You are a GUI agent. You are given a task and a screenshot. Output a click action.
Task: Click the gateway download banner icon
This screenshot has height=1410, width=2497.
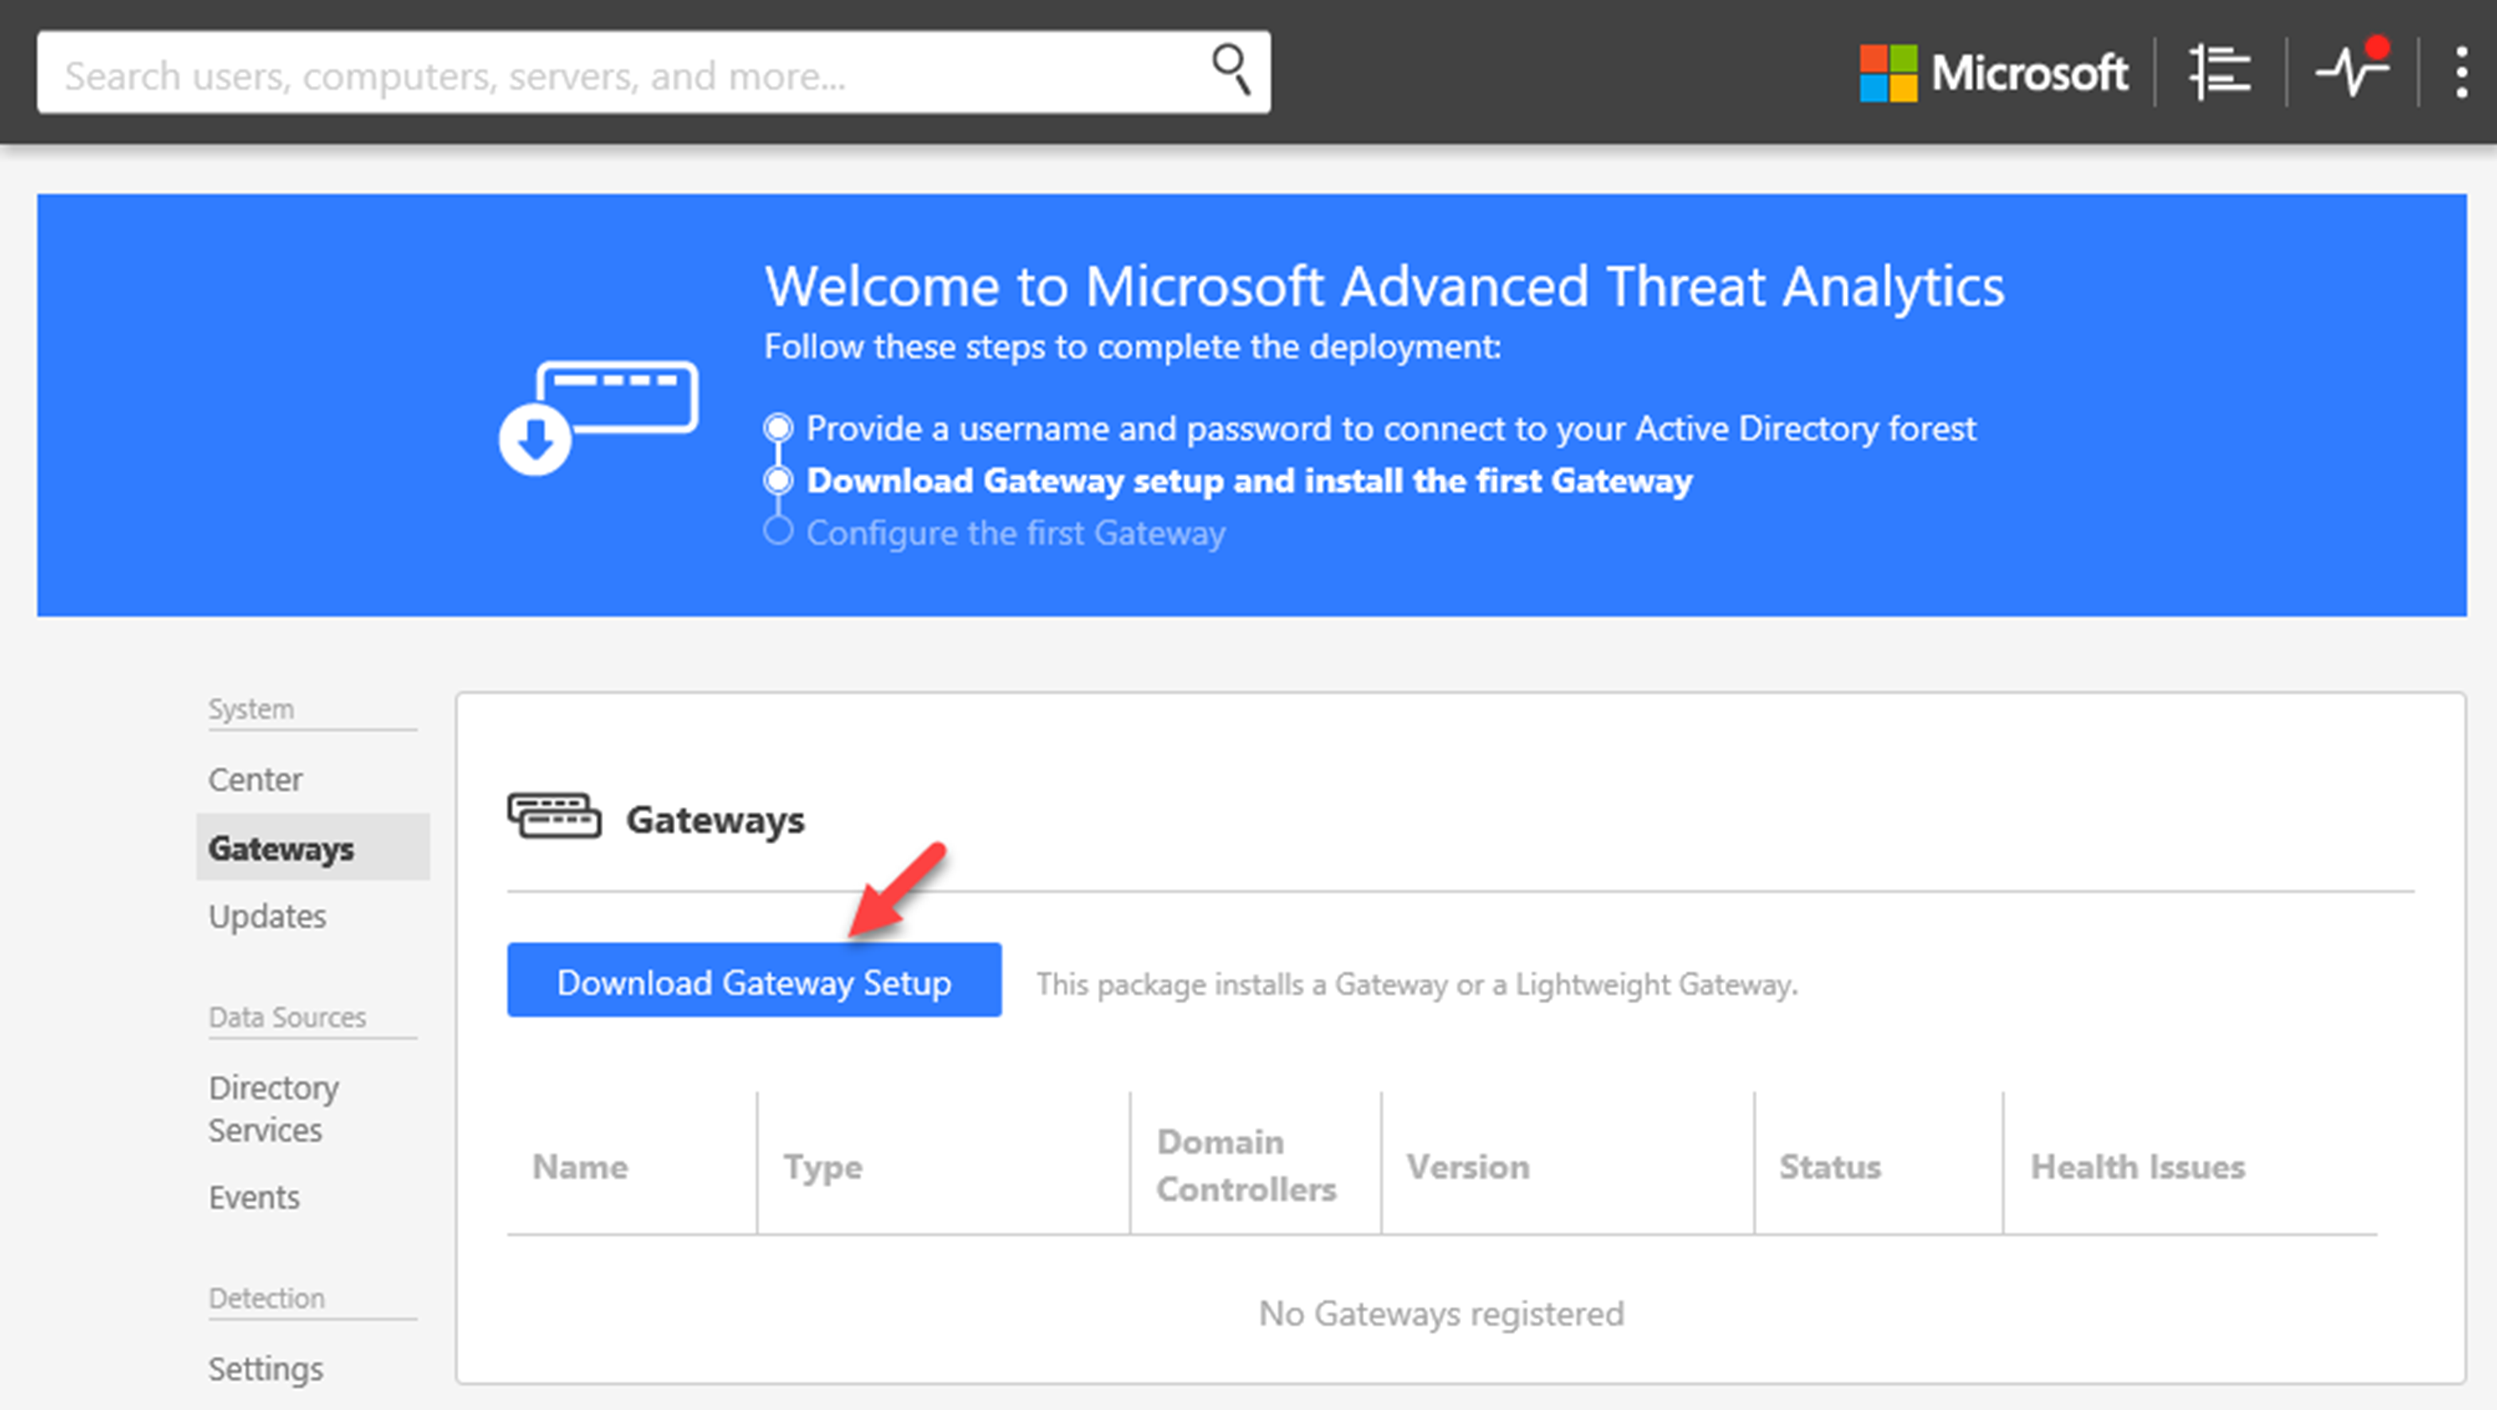598,417
